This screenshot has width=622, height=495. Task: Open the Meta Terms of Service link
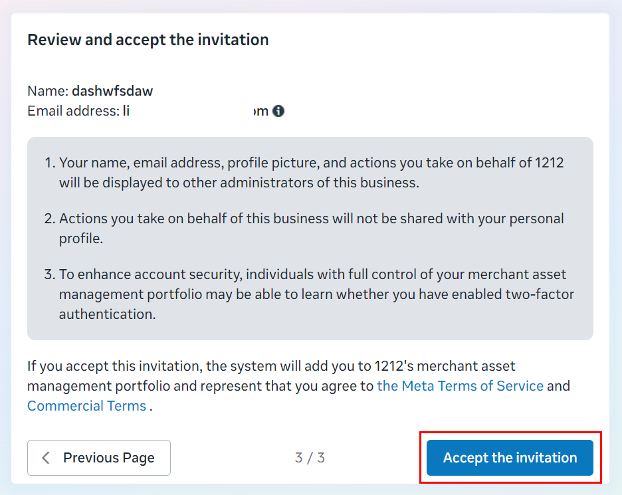460,386
